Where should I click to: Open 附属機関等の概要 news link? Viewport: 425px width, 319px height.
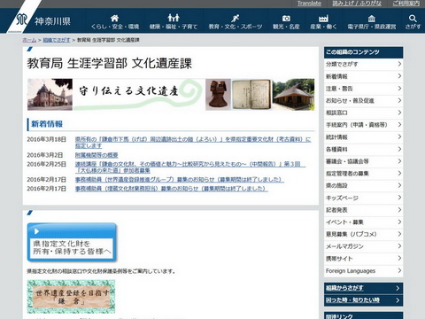(97, 155)
